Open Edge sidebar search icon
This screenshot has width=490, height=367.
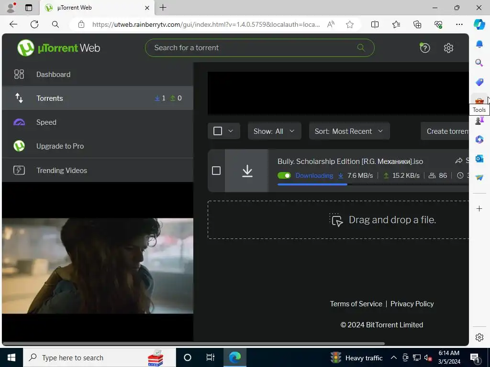pos(479,63)
